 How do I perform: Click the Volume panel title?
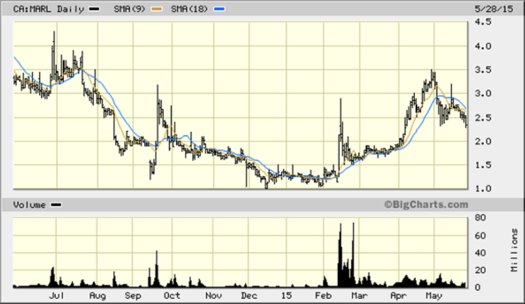coord(29,204)
